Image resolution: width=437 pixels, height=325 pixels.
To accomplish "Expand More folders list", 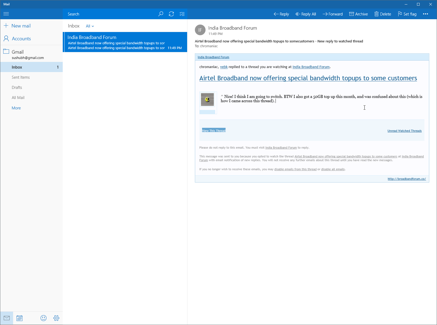I will (16, 108).
